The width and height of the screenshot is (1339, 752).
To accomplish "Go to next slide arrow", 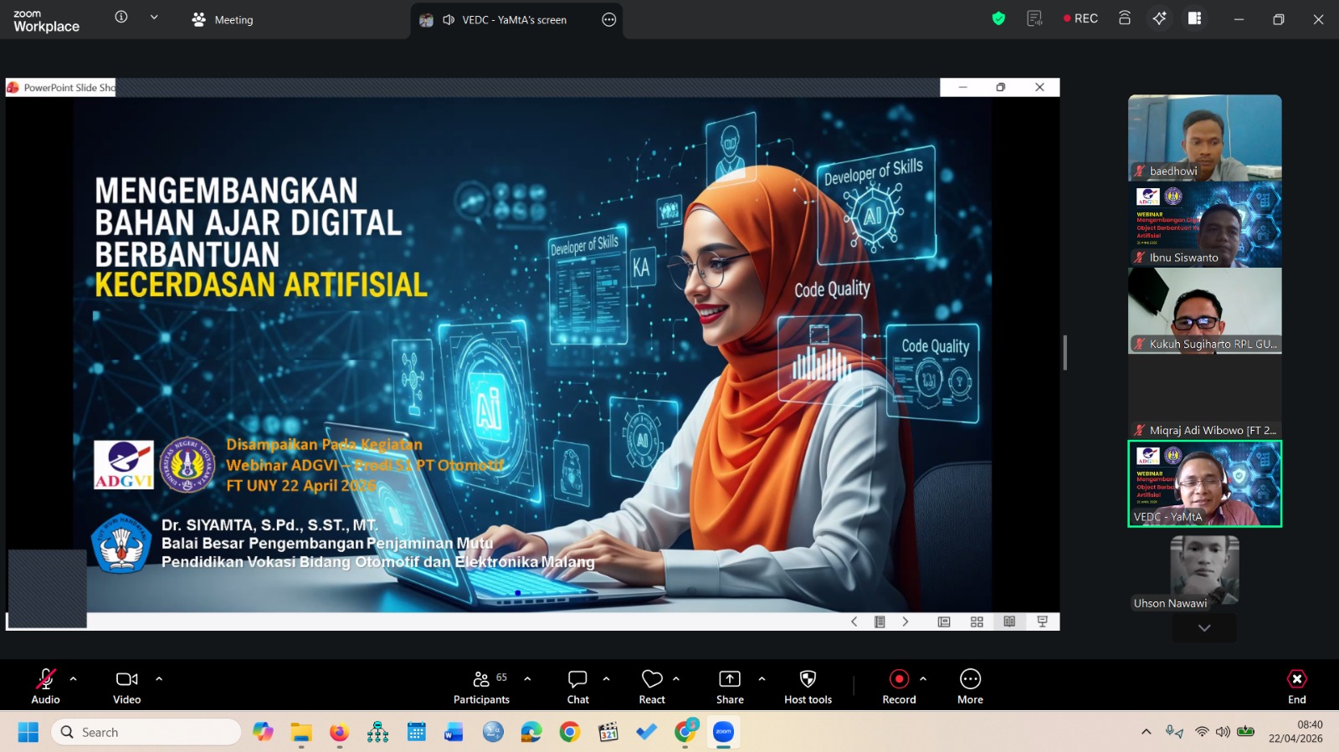I will point(905,622).
